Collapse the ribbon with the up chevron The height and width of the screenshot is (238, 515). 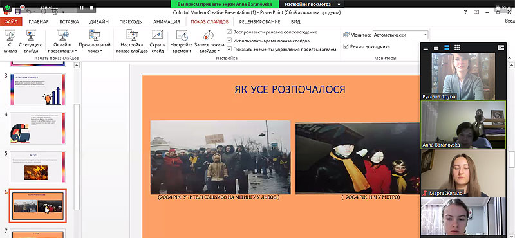(x=509, y=58)
